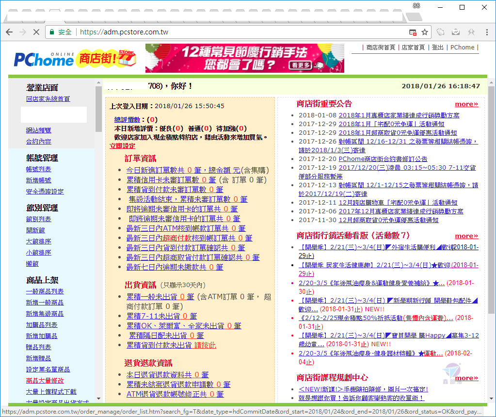Open the 店家首頁 top link
Screen dimensions: 496x417
(x=413, y=48)
